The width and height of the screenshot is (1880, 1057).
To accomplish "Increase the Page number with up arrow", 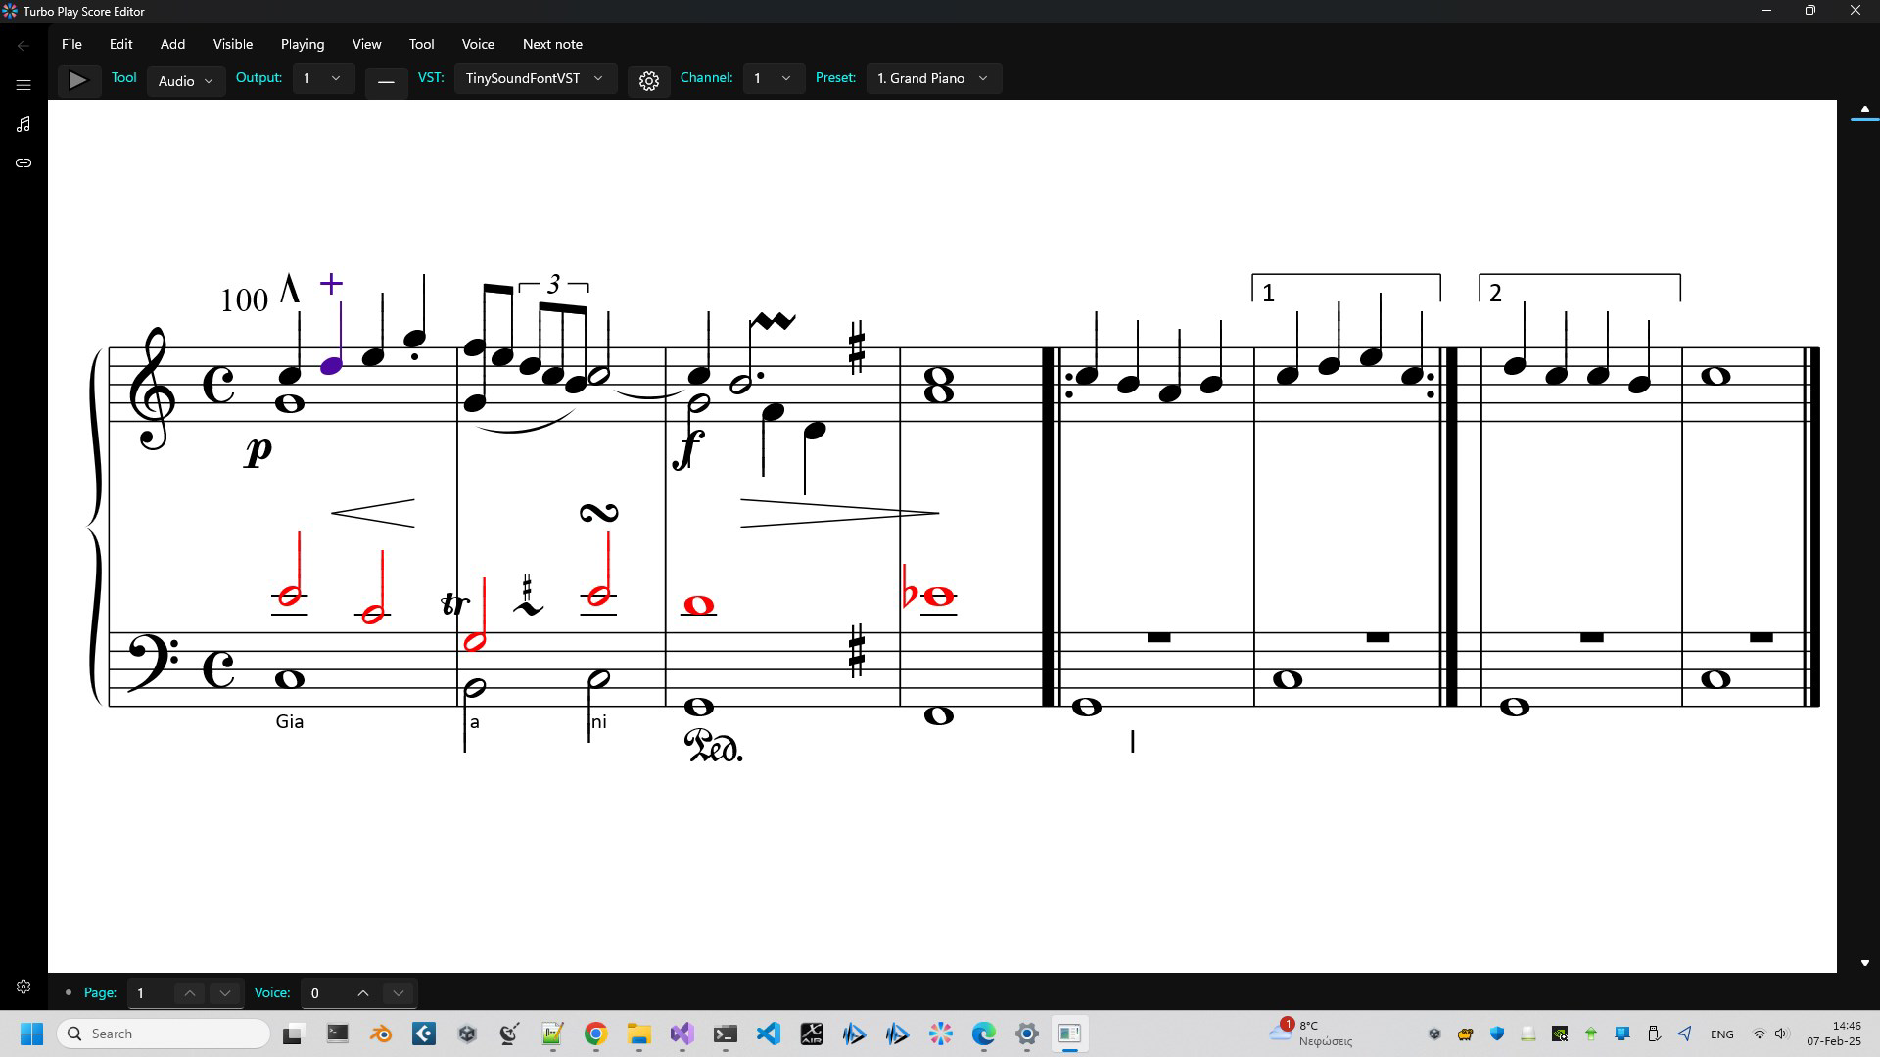I will 189,992.
